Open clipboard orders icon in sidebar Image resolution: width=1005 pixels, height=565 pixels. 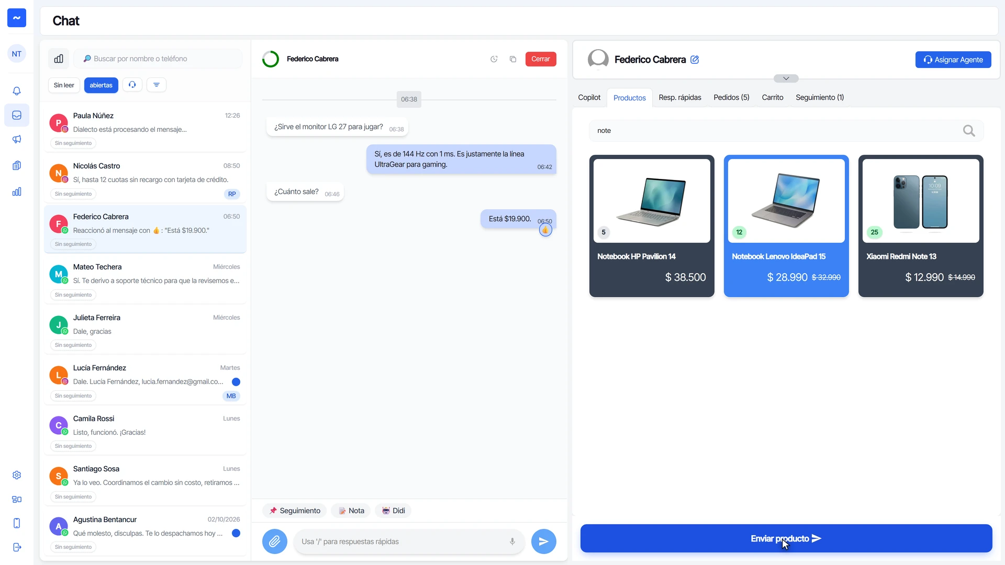point(17,165)
